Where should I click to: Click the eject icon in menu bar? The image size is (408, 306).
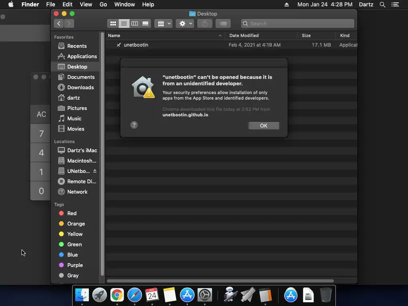pyautogui.click(x=286, y=4)
